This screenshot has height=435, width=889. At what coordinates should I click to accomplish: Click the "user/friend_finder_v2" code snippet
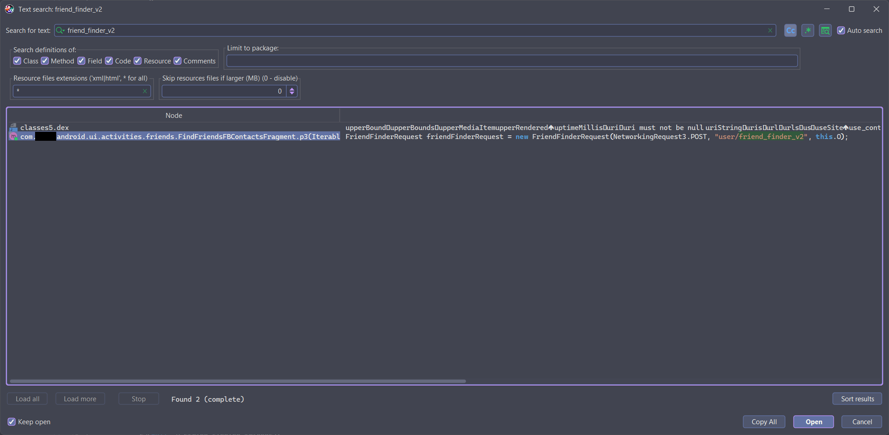[x=761, y=137]
